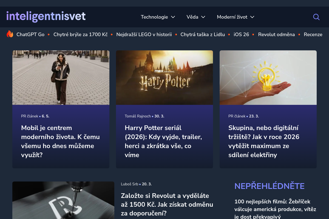Open the Recenze trending link

click(x=313, y=34)
